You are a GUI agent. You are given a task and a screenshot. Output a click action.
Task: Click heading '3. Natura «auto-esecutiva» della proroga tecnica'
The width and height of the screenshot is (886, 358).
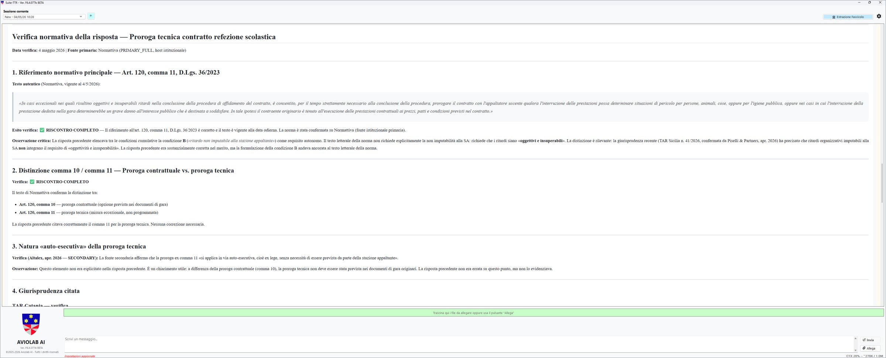[x=79, y=247]
